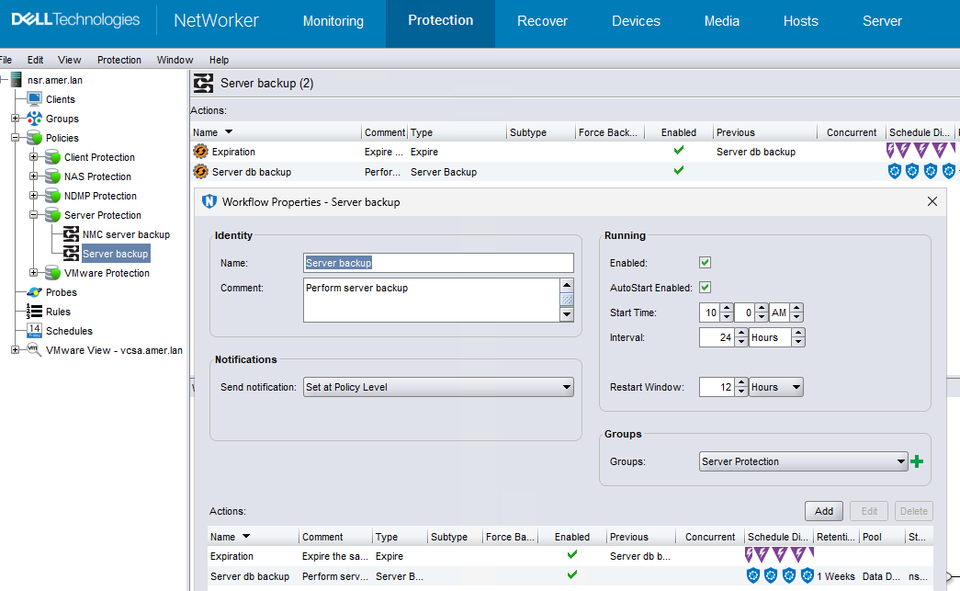Click the VMware Protection policy icon
The height and width of the screenshot is (591, 960).
click(52, 273)
